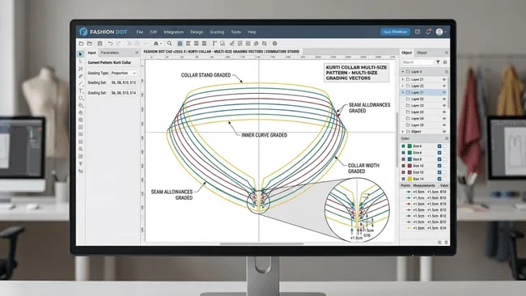Image resolution: width=526 pixels, height=296 pixels.
Task: Select the zoom tool in left toolbox
Action: coord(80,149)
